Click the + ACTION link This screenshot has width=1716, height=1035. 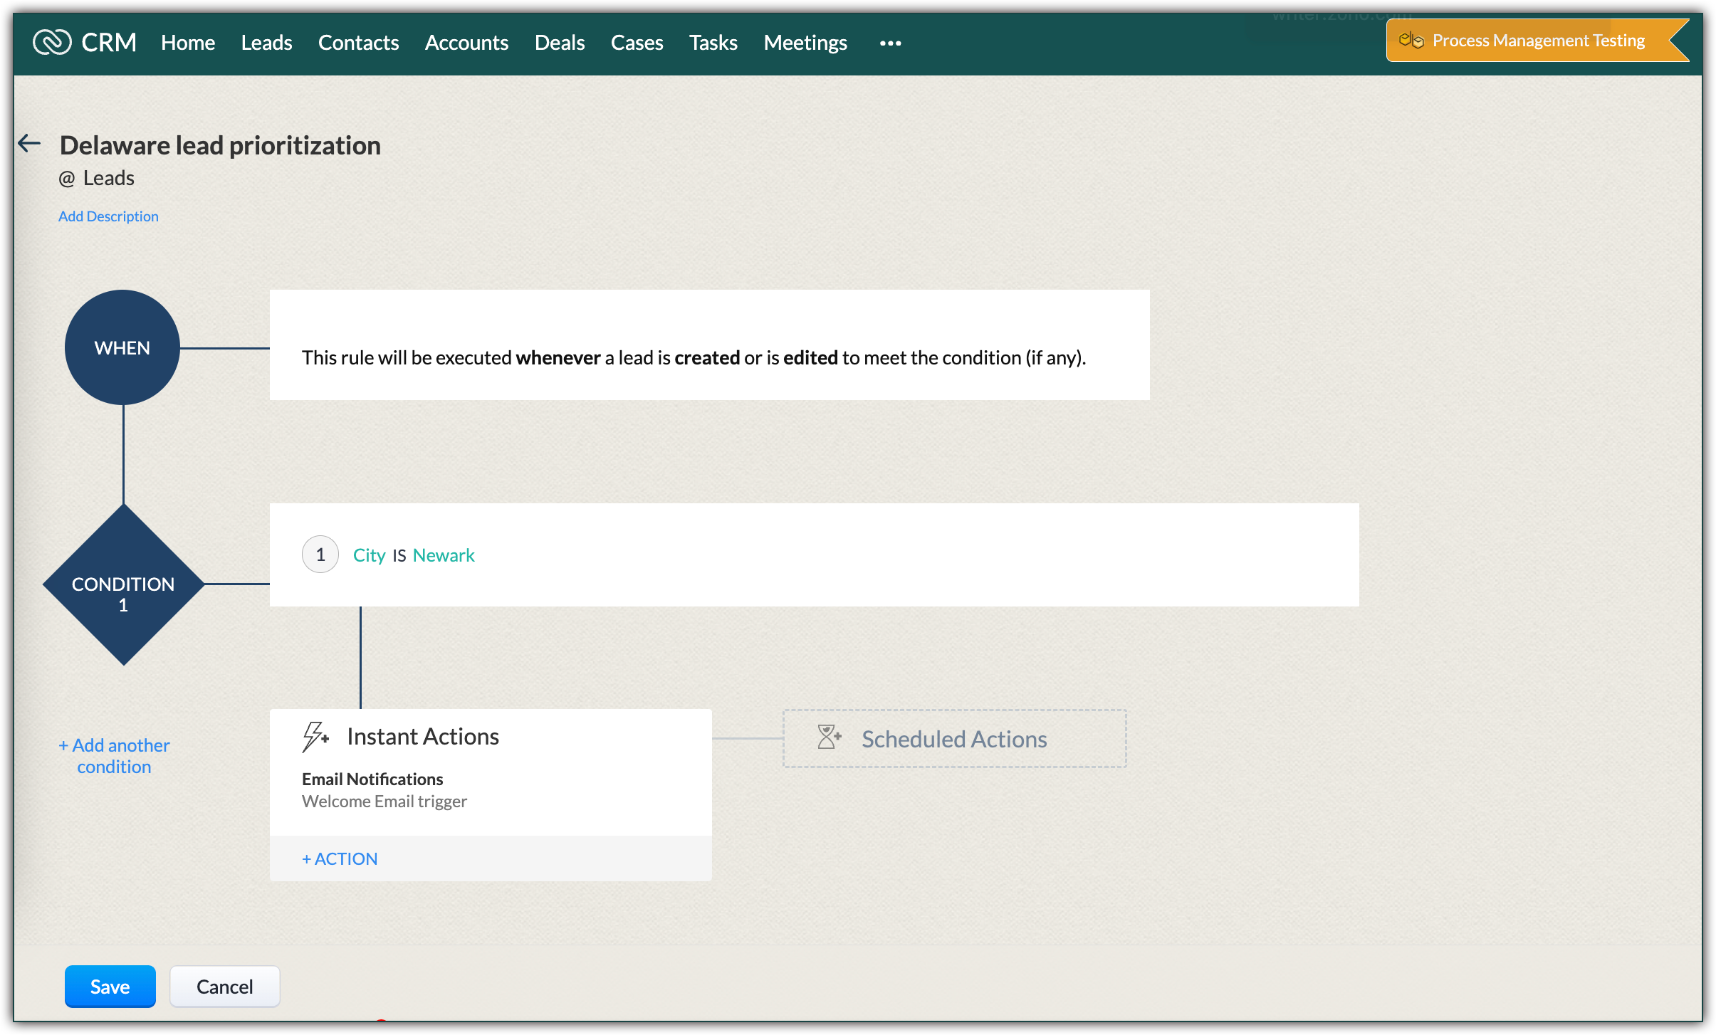(340, 859)
